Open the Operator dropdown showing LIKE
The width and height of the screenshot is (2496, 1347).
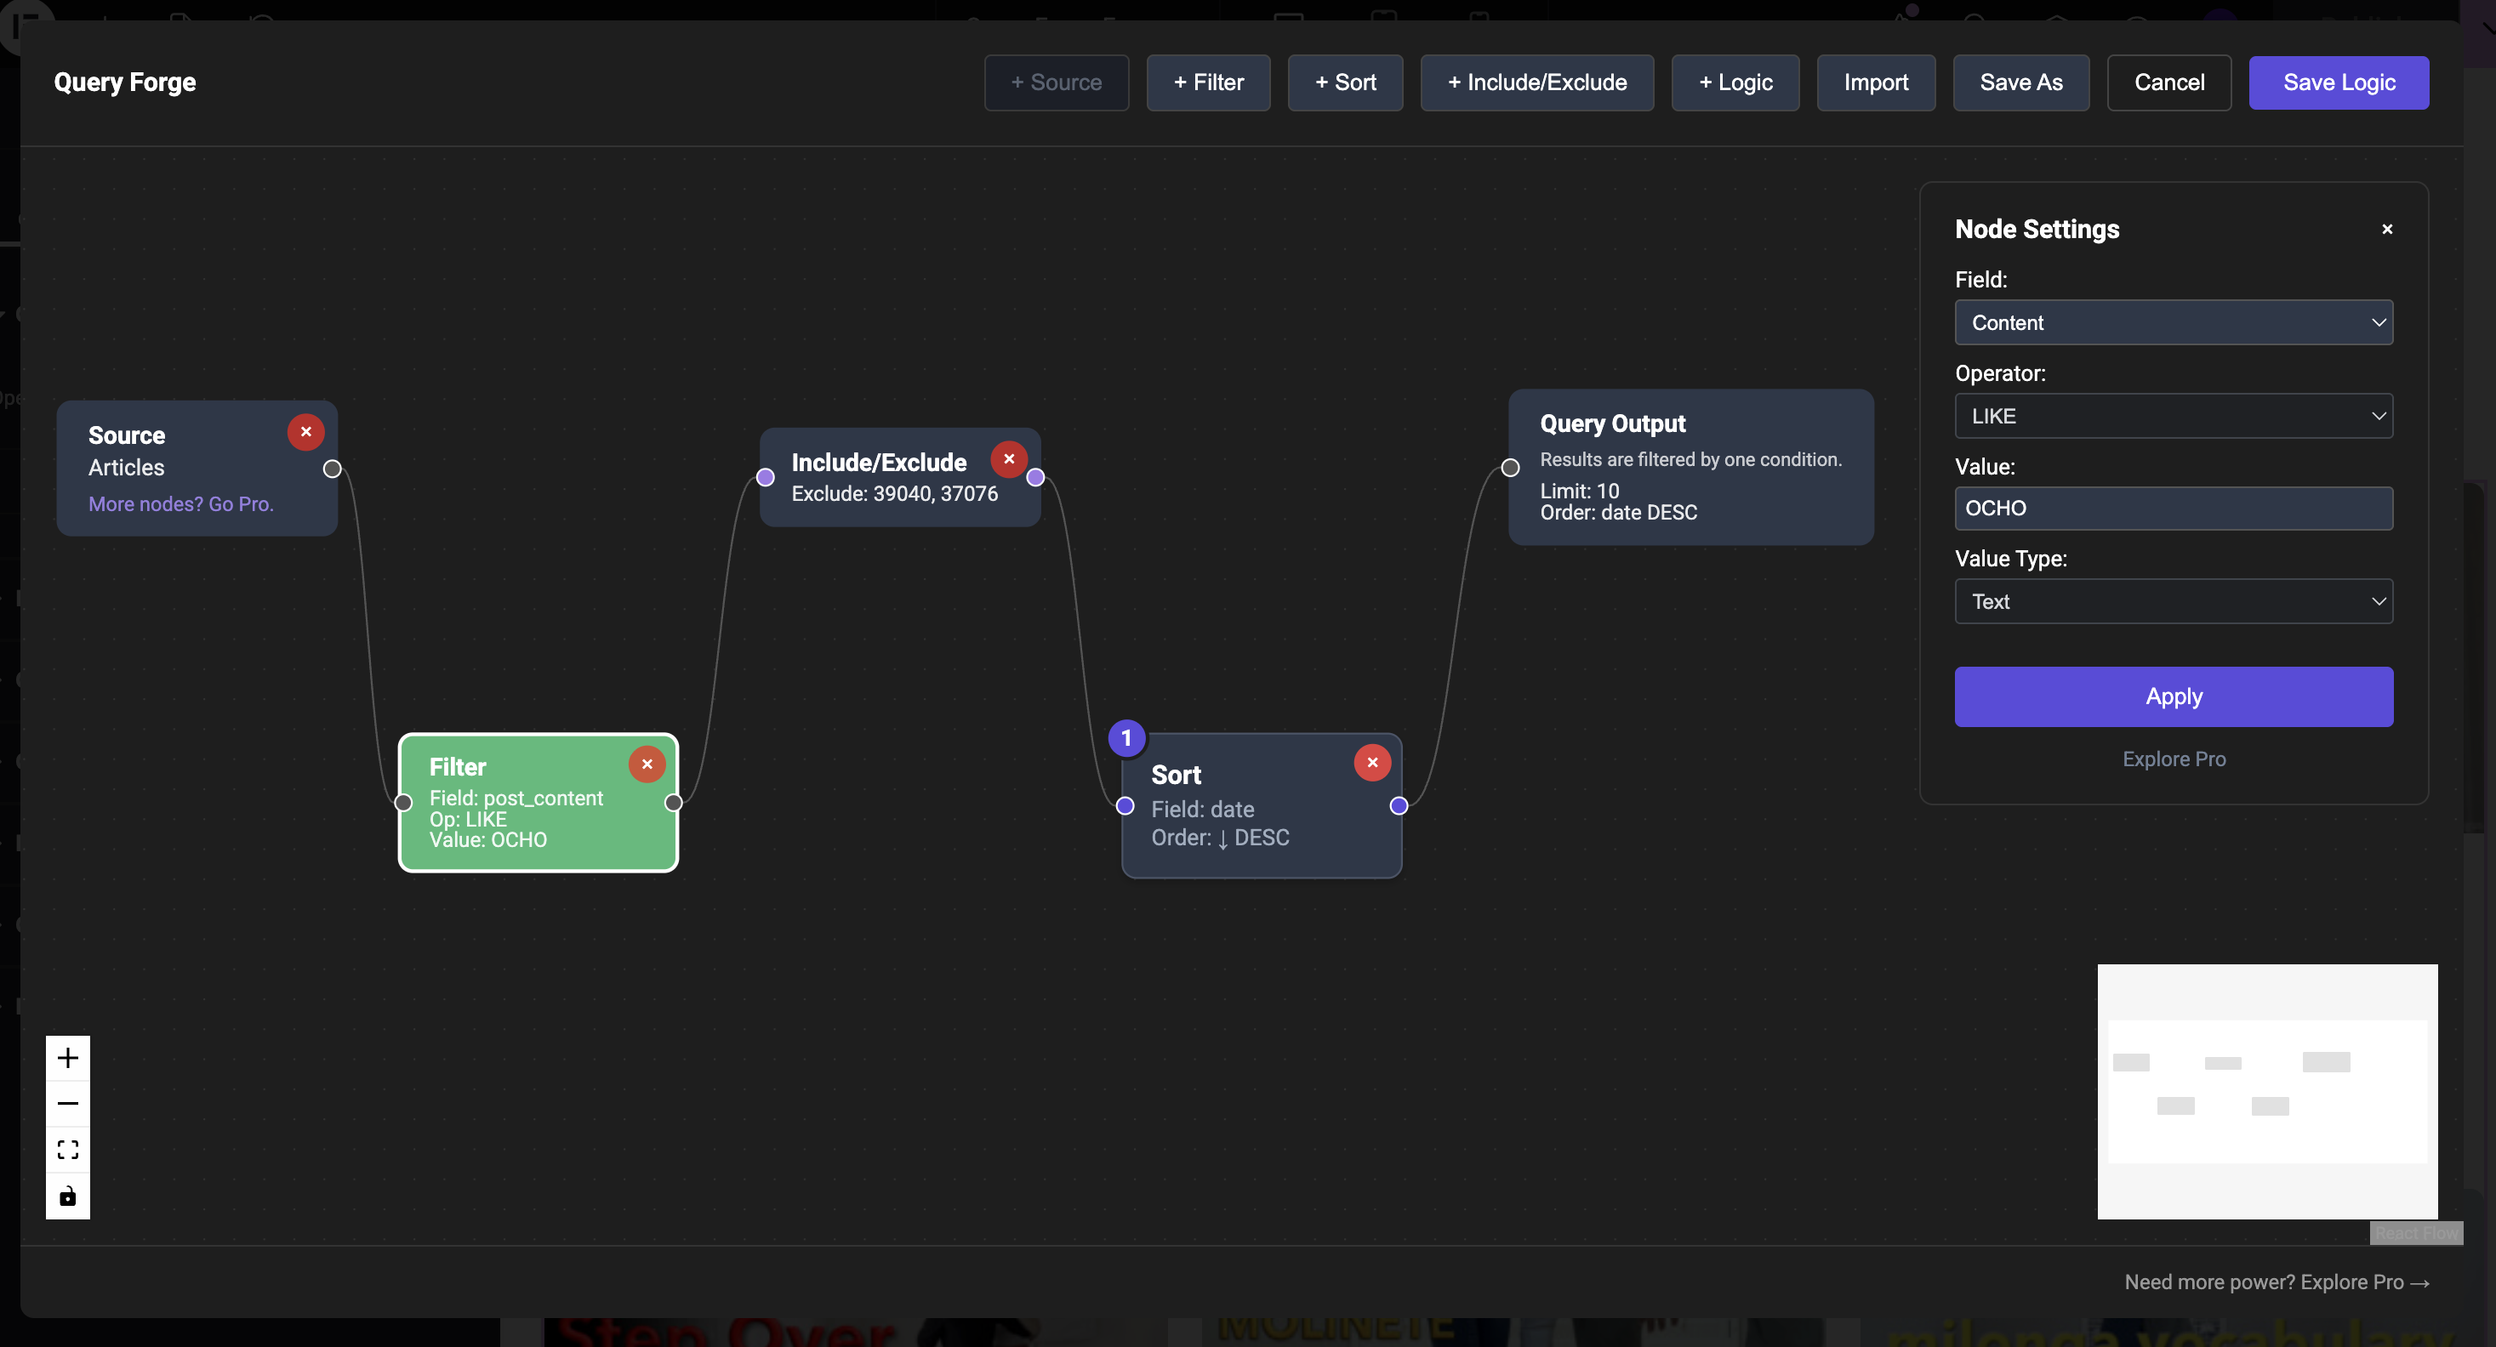click(2174, 417)
